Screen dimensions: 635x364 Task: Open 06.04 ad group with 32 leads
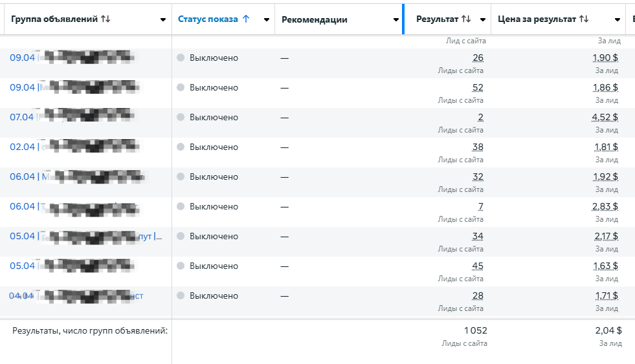pyautogui.click(x=77, y=177)
